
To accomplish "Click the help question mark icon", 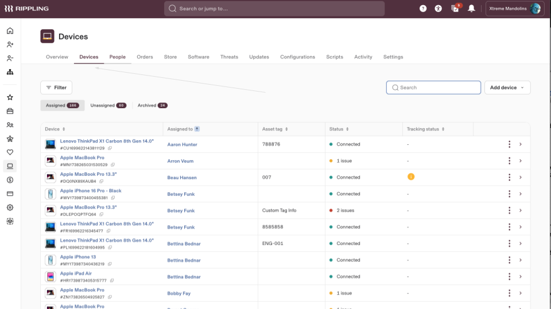I will pyautogui.click(x=423, y=9).
